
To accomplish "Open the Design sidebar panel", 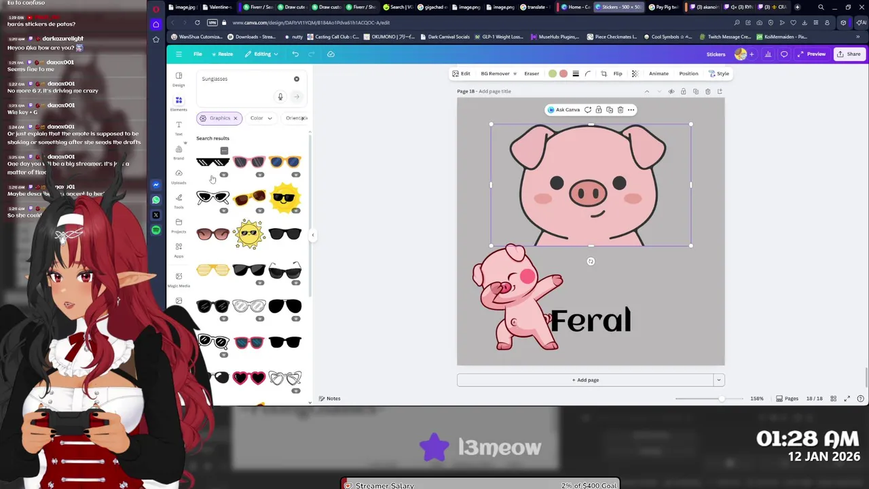I will click(x=179, y=79).
